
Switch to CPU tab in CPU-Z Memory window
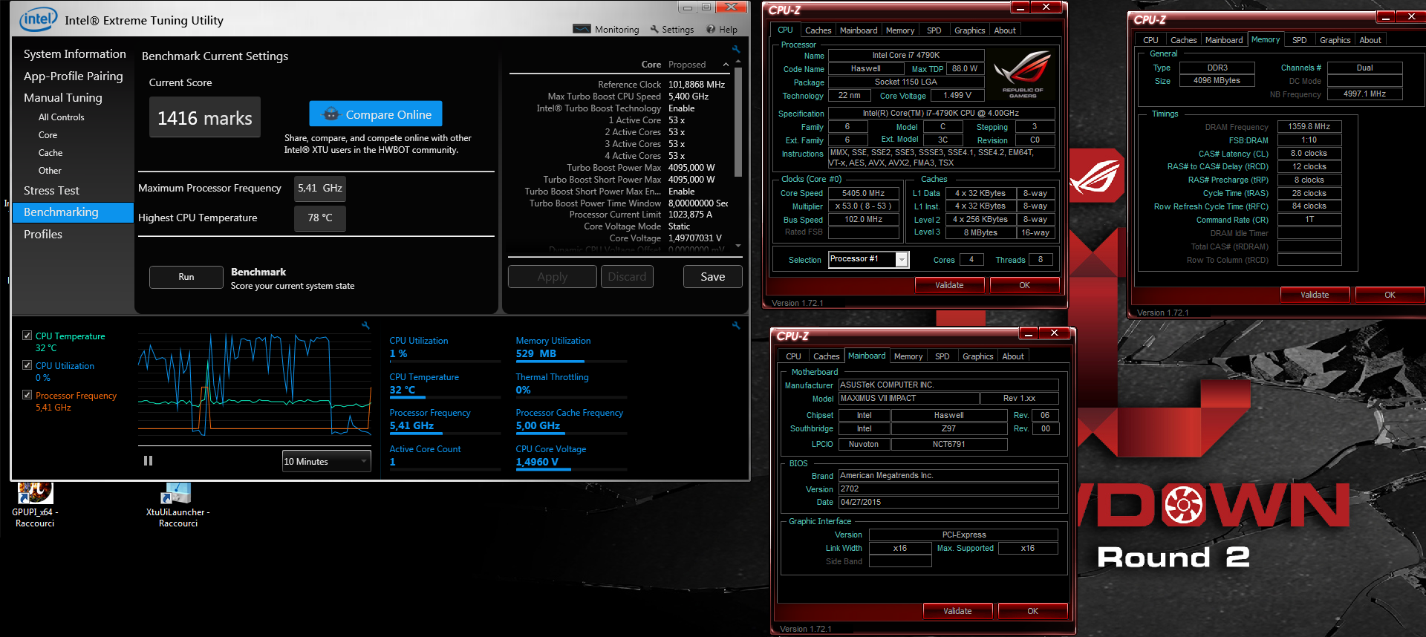tap(1150, 40)
